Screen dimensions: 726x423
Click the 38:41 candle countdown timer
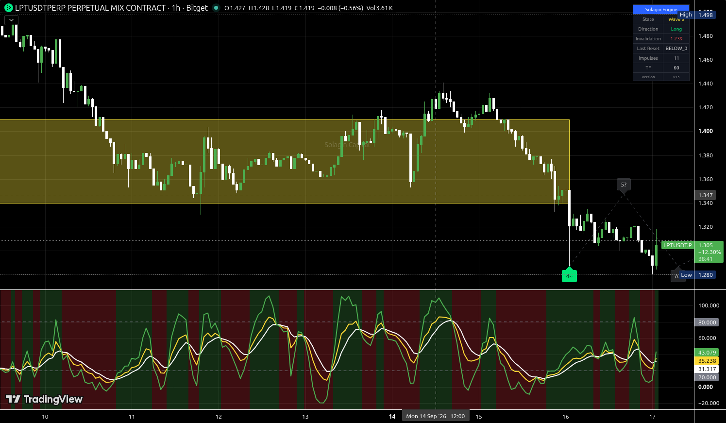click(706, 259)
